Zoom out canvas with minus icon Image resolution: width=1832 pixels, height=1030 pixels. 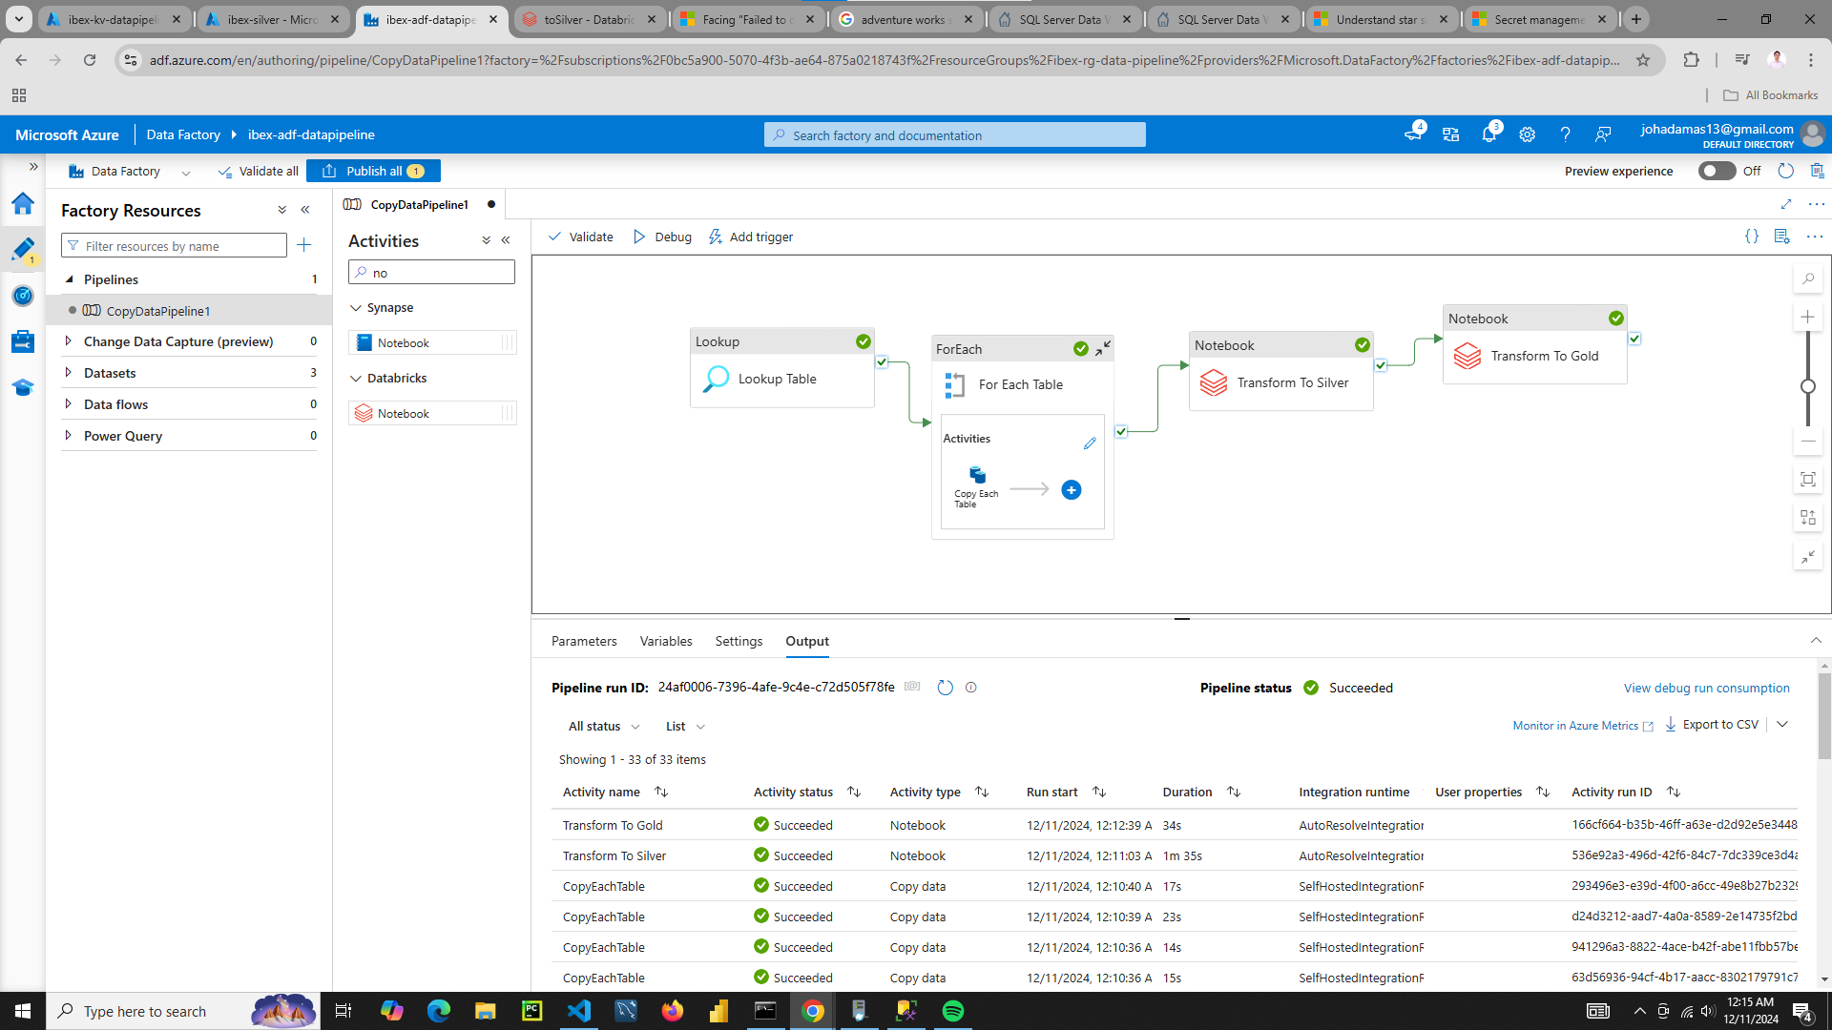coord(1808,442)
